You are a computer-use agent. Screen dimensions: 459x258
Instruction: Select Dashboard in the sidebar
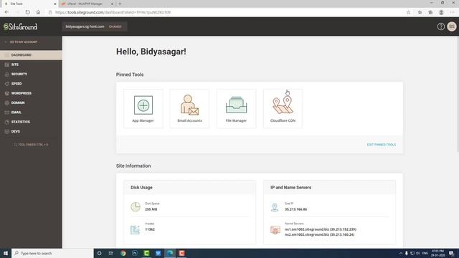31,55
